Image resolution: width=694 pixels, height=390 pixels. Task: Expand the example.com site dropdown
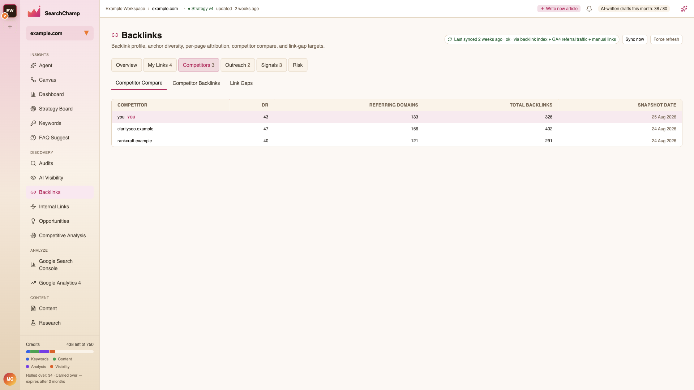coord(60,33)
